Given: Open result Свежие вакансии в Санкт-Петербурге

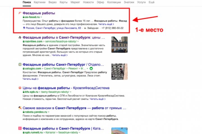Looking at the screenshot, I should tap(74, 108).
